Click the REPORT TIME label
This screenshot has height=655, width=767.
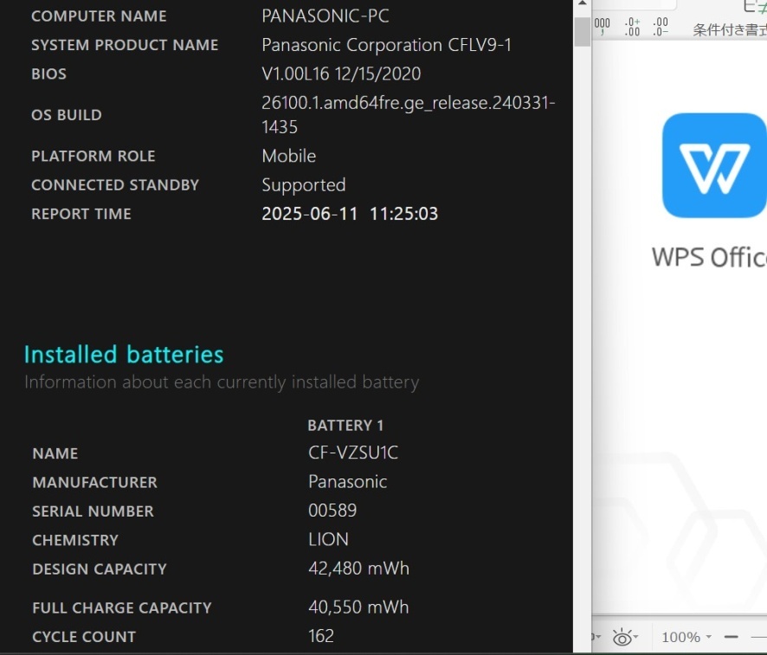pyautogui.click(x=81, y=214)
